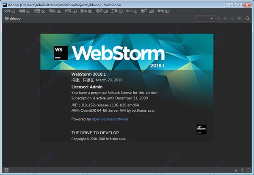Open the 导航 (N) menu

point(55,11)
